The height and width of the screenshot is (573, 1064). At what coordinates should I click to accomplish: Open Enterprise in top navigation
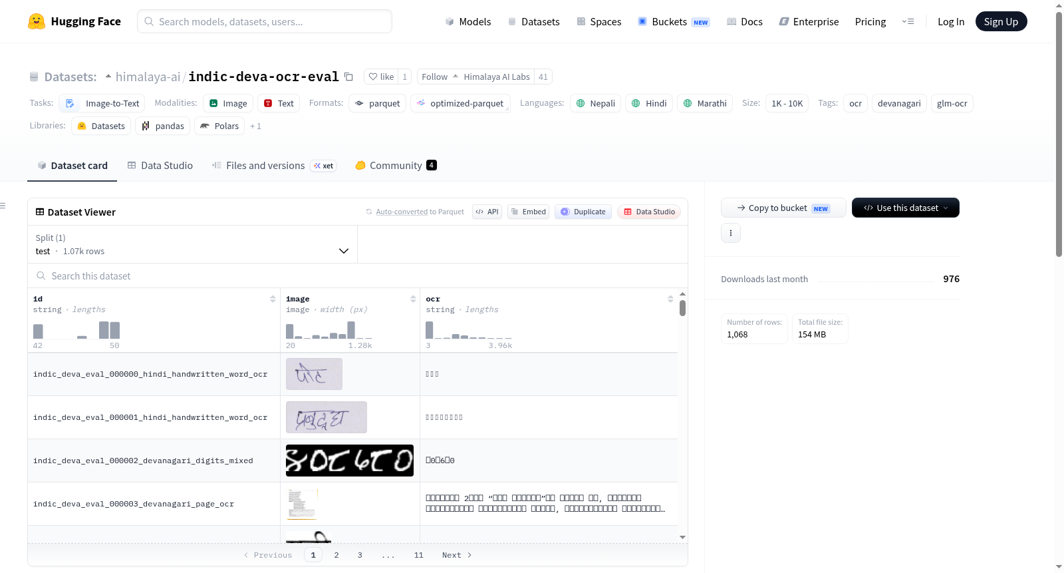[809, 21]
